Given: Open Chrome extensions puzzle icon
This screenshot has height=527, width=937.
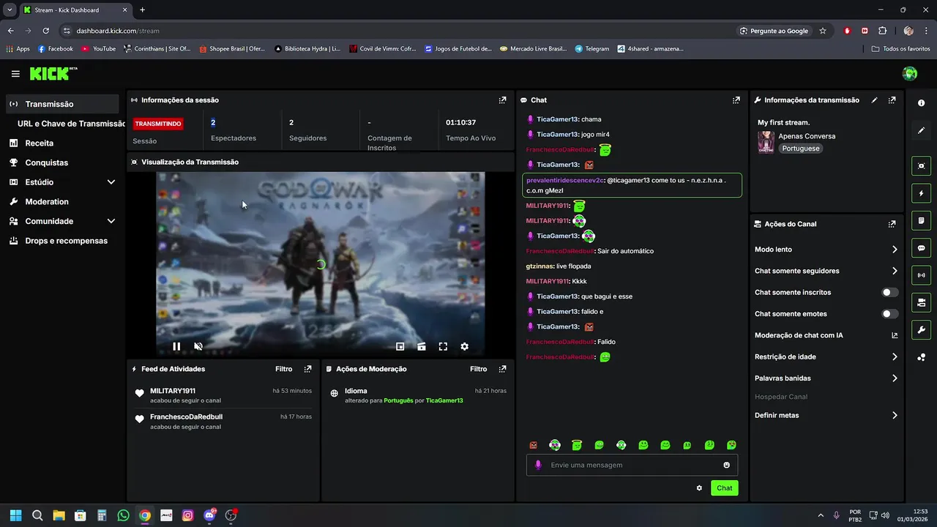Looking at the screenshot, I should pyautogui.click(x=882, y=31).
